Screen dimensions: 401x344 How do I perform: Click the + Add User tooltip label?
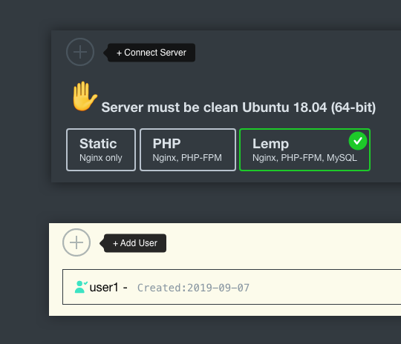[x=135, y=243]
